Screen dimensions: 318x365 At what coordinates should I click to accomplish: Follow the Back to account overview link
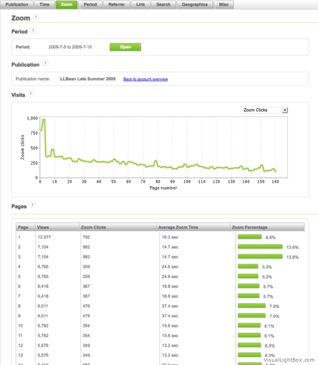point(145,79)
